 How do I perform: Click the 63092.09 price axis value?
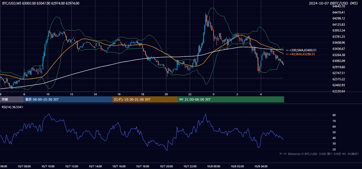(338, 61)
